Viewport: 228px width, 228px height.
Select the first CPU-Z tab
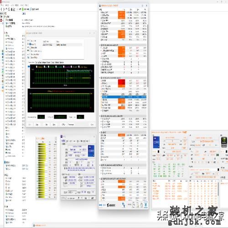63,141
